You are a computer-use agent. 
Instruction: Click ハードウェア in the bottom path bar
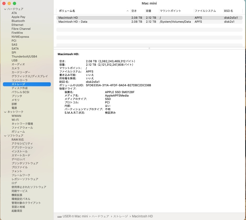point(100,216)
